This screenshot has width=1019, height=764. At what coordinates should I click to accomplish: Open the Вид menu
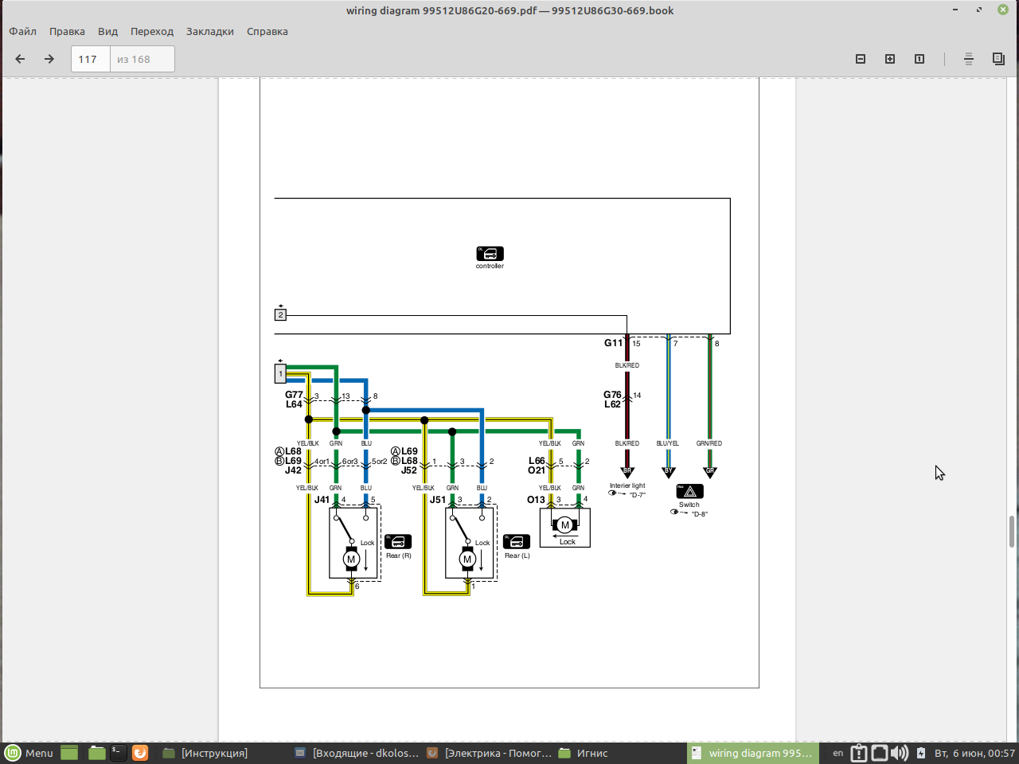(x=107, y=32)
